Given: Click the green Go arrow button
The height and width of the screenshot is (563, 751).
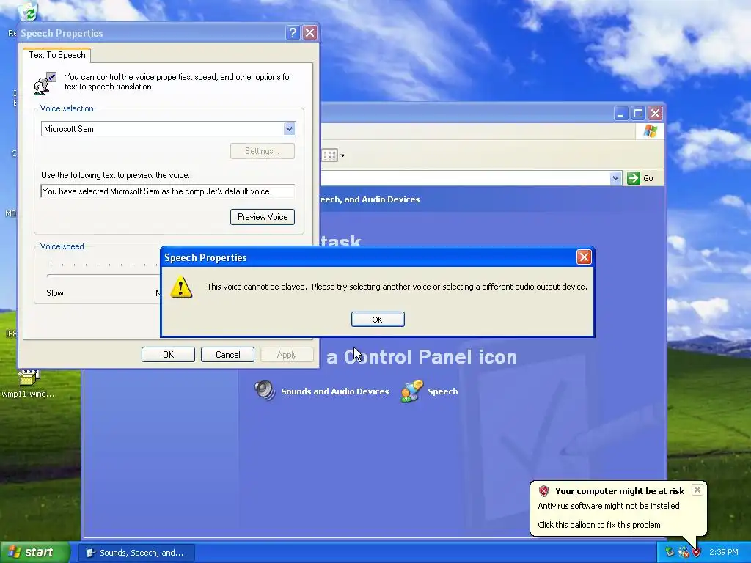Looking at the screenshot, I should coord(633,178).
